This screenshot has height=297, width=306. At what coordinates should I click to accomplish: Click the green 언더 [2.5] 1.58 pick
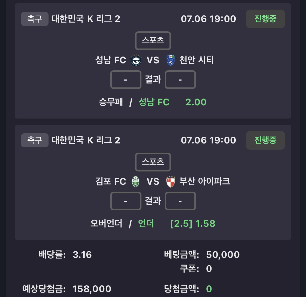coord(176,224)
